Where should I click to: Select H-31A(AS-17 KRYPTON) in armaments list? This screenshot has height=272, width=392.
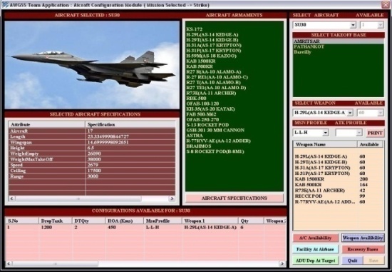click(x=214, y=46)
